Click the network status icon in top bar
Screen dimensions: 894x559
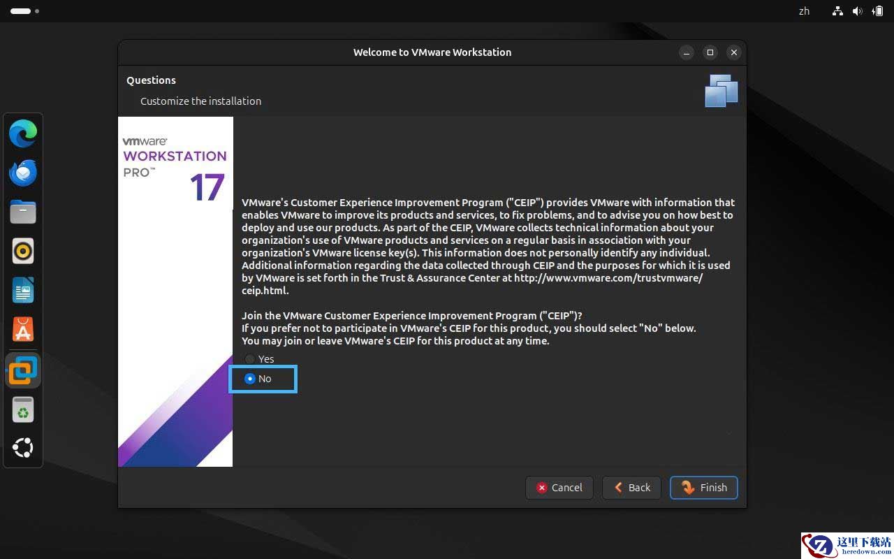click(837, 11)
